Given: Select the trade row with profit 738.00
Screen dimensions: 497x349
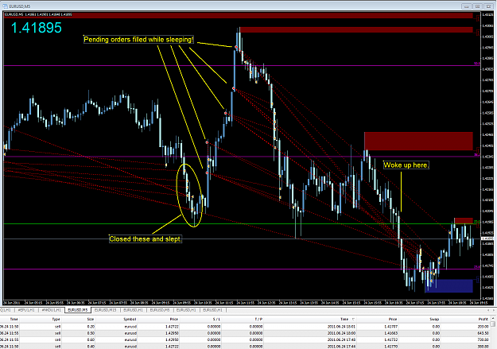Looking at the screenshot, I should point(245,339).
